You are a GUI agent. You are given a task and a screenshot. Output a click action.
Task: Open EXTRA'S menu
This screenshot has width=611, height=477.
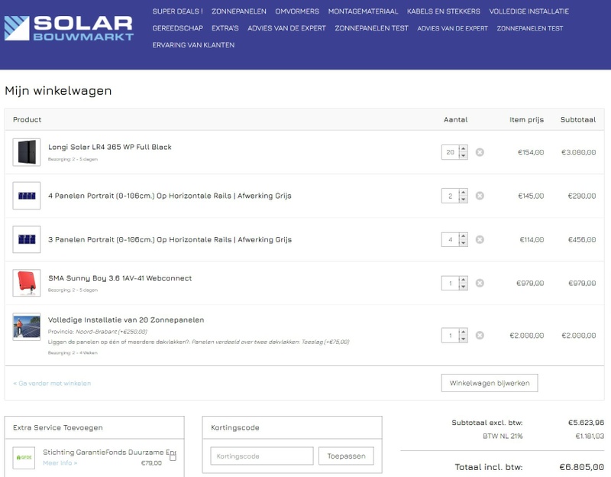click(x=225, y=28)
